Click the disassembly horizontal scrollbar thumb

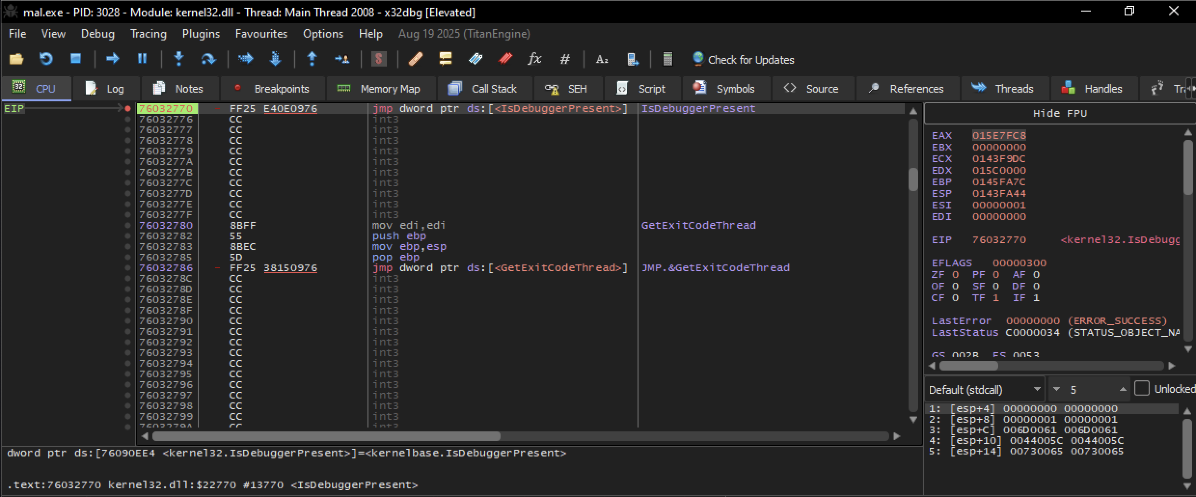point(326,436)
